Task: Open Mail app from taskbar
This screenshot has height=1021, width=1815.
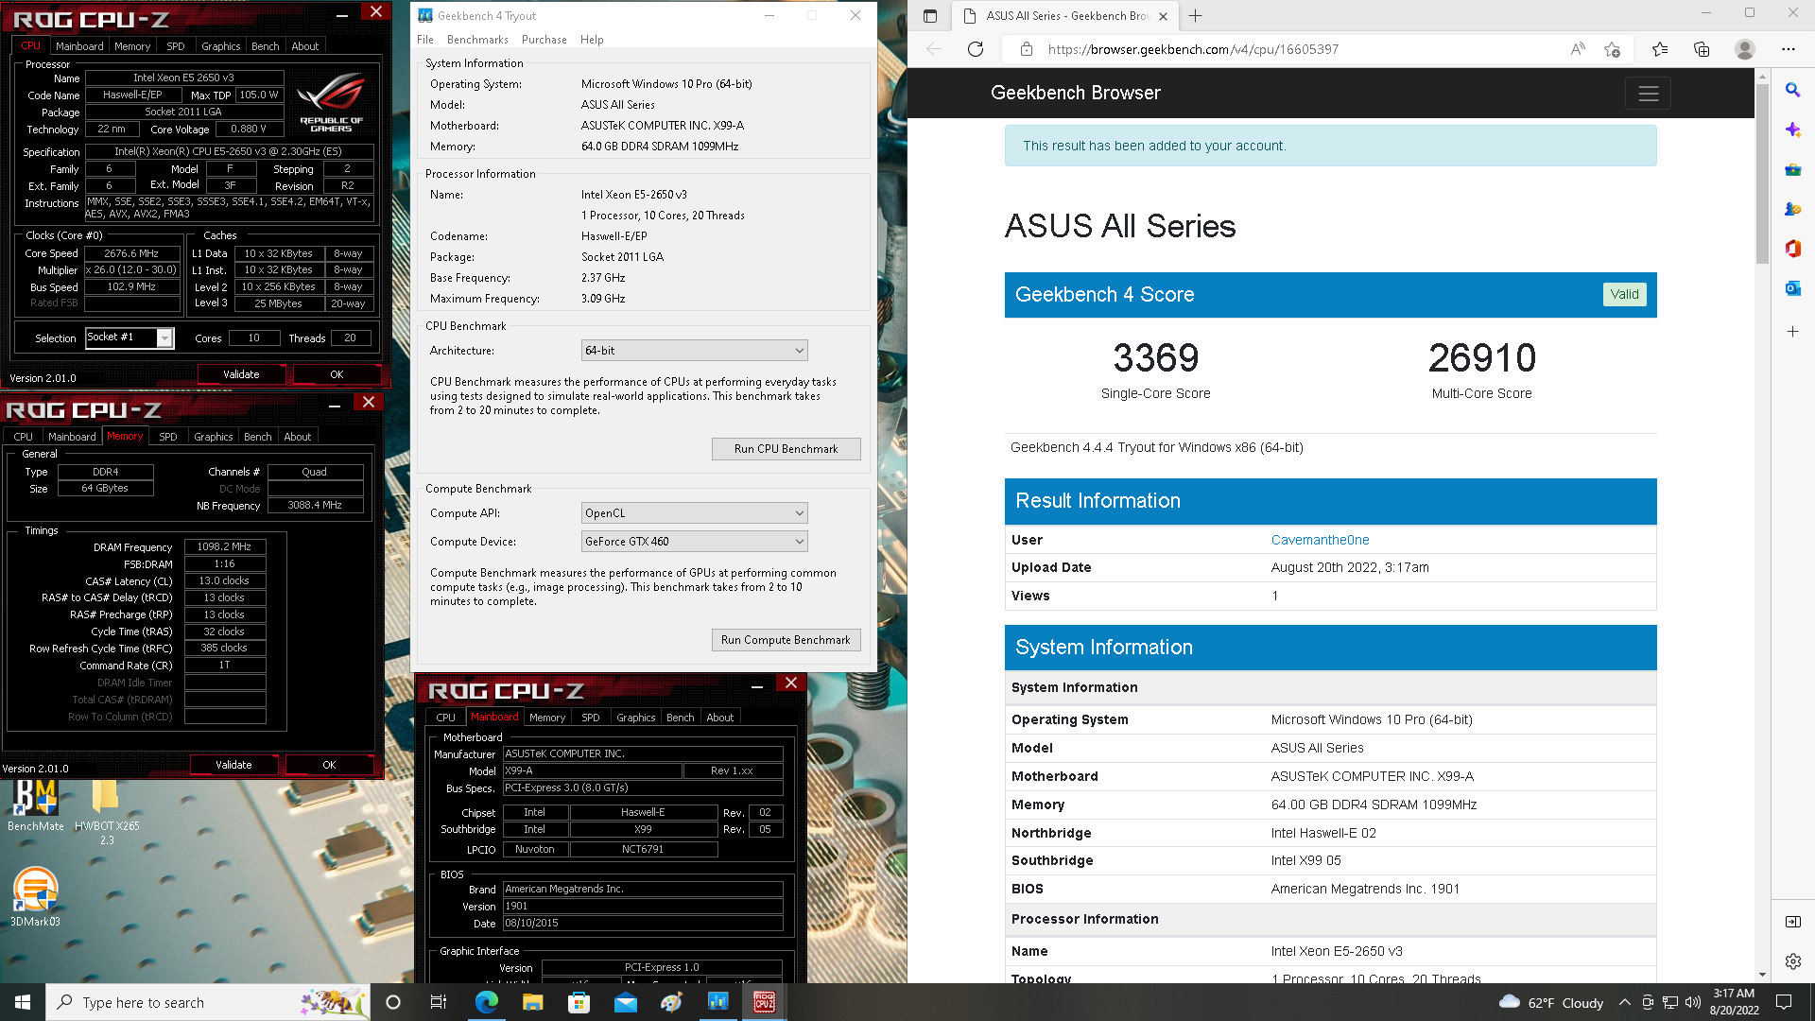Action: pyautogui.click(x=625, y=1002)
